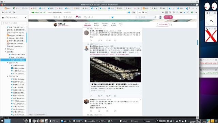Toggle the sidebar view toolbar icon

(x=167, y=12)
